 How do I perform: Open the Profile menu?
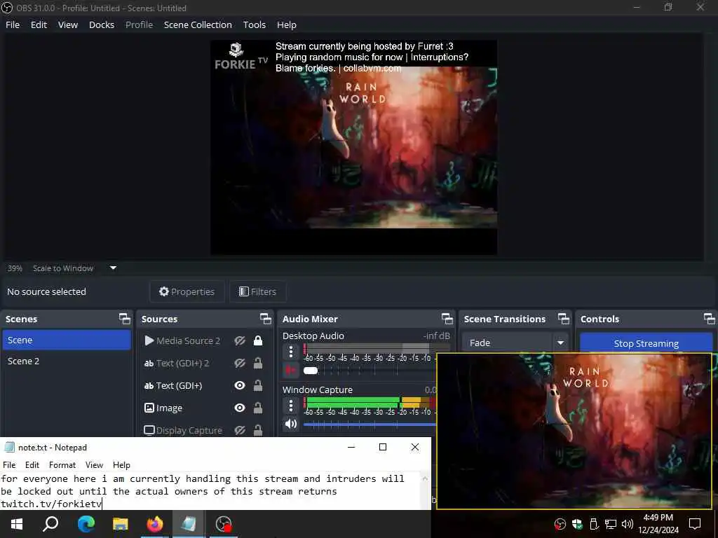(140, 25)
